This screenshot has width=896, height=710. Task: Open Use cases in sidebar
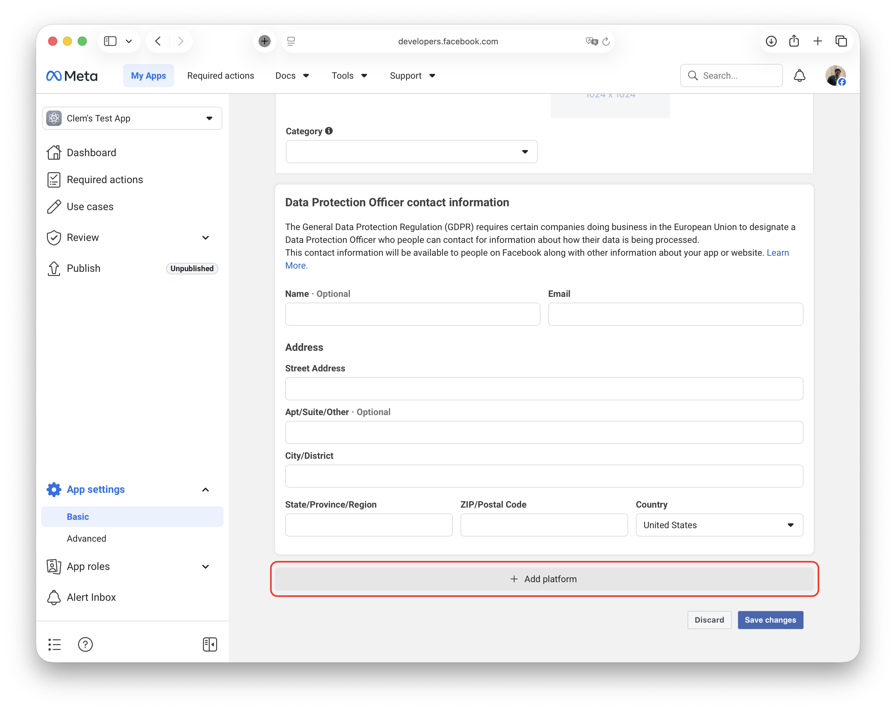point(90,207)
